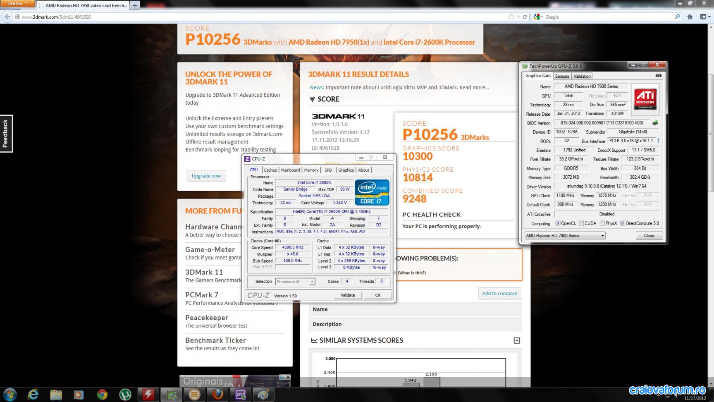Open Windows Explorer folder in taskbar

(x=56, y=395)
